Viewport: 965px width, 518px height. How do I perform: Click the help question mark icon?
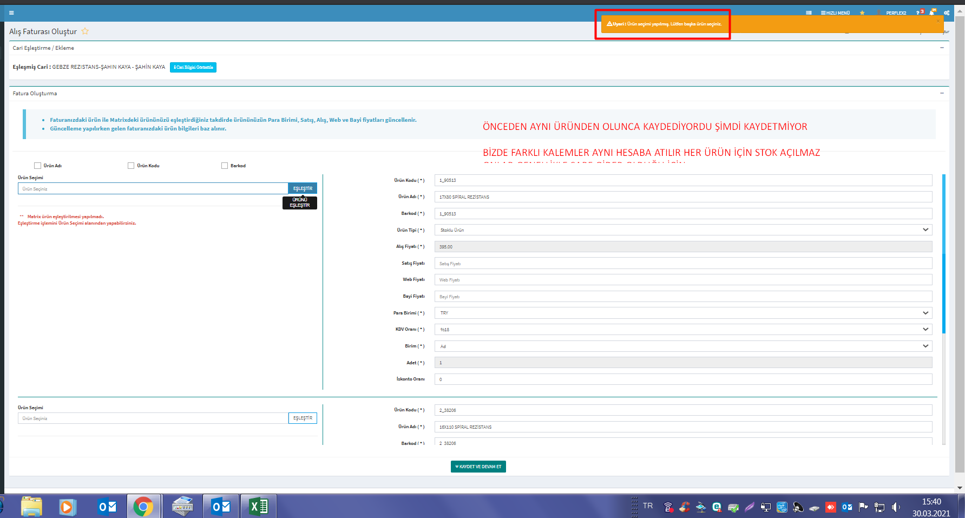(x=918, y=13)
